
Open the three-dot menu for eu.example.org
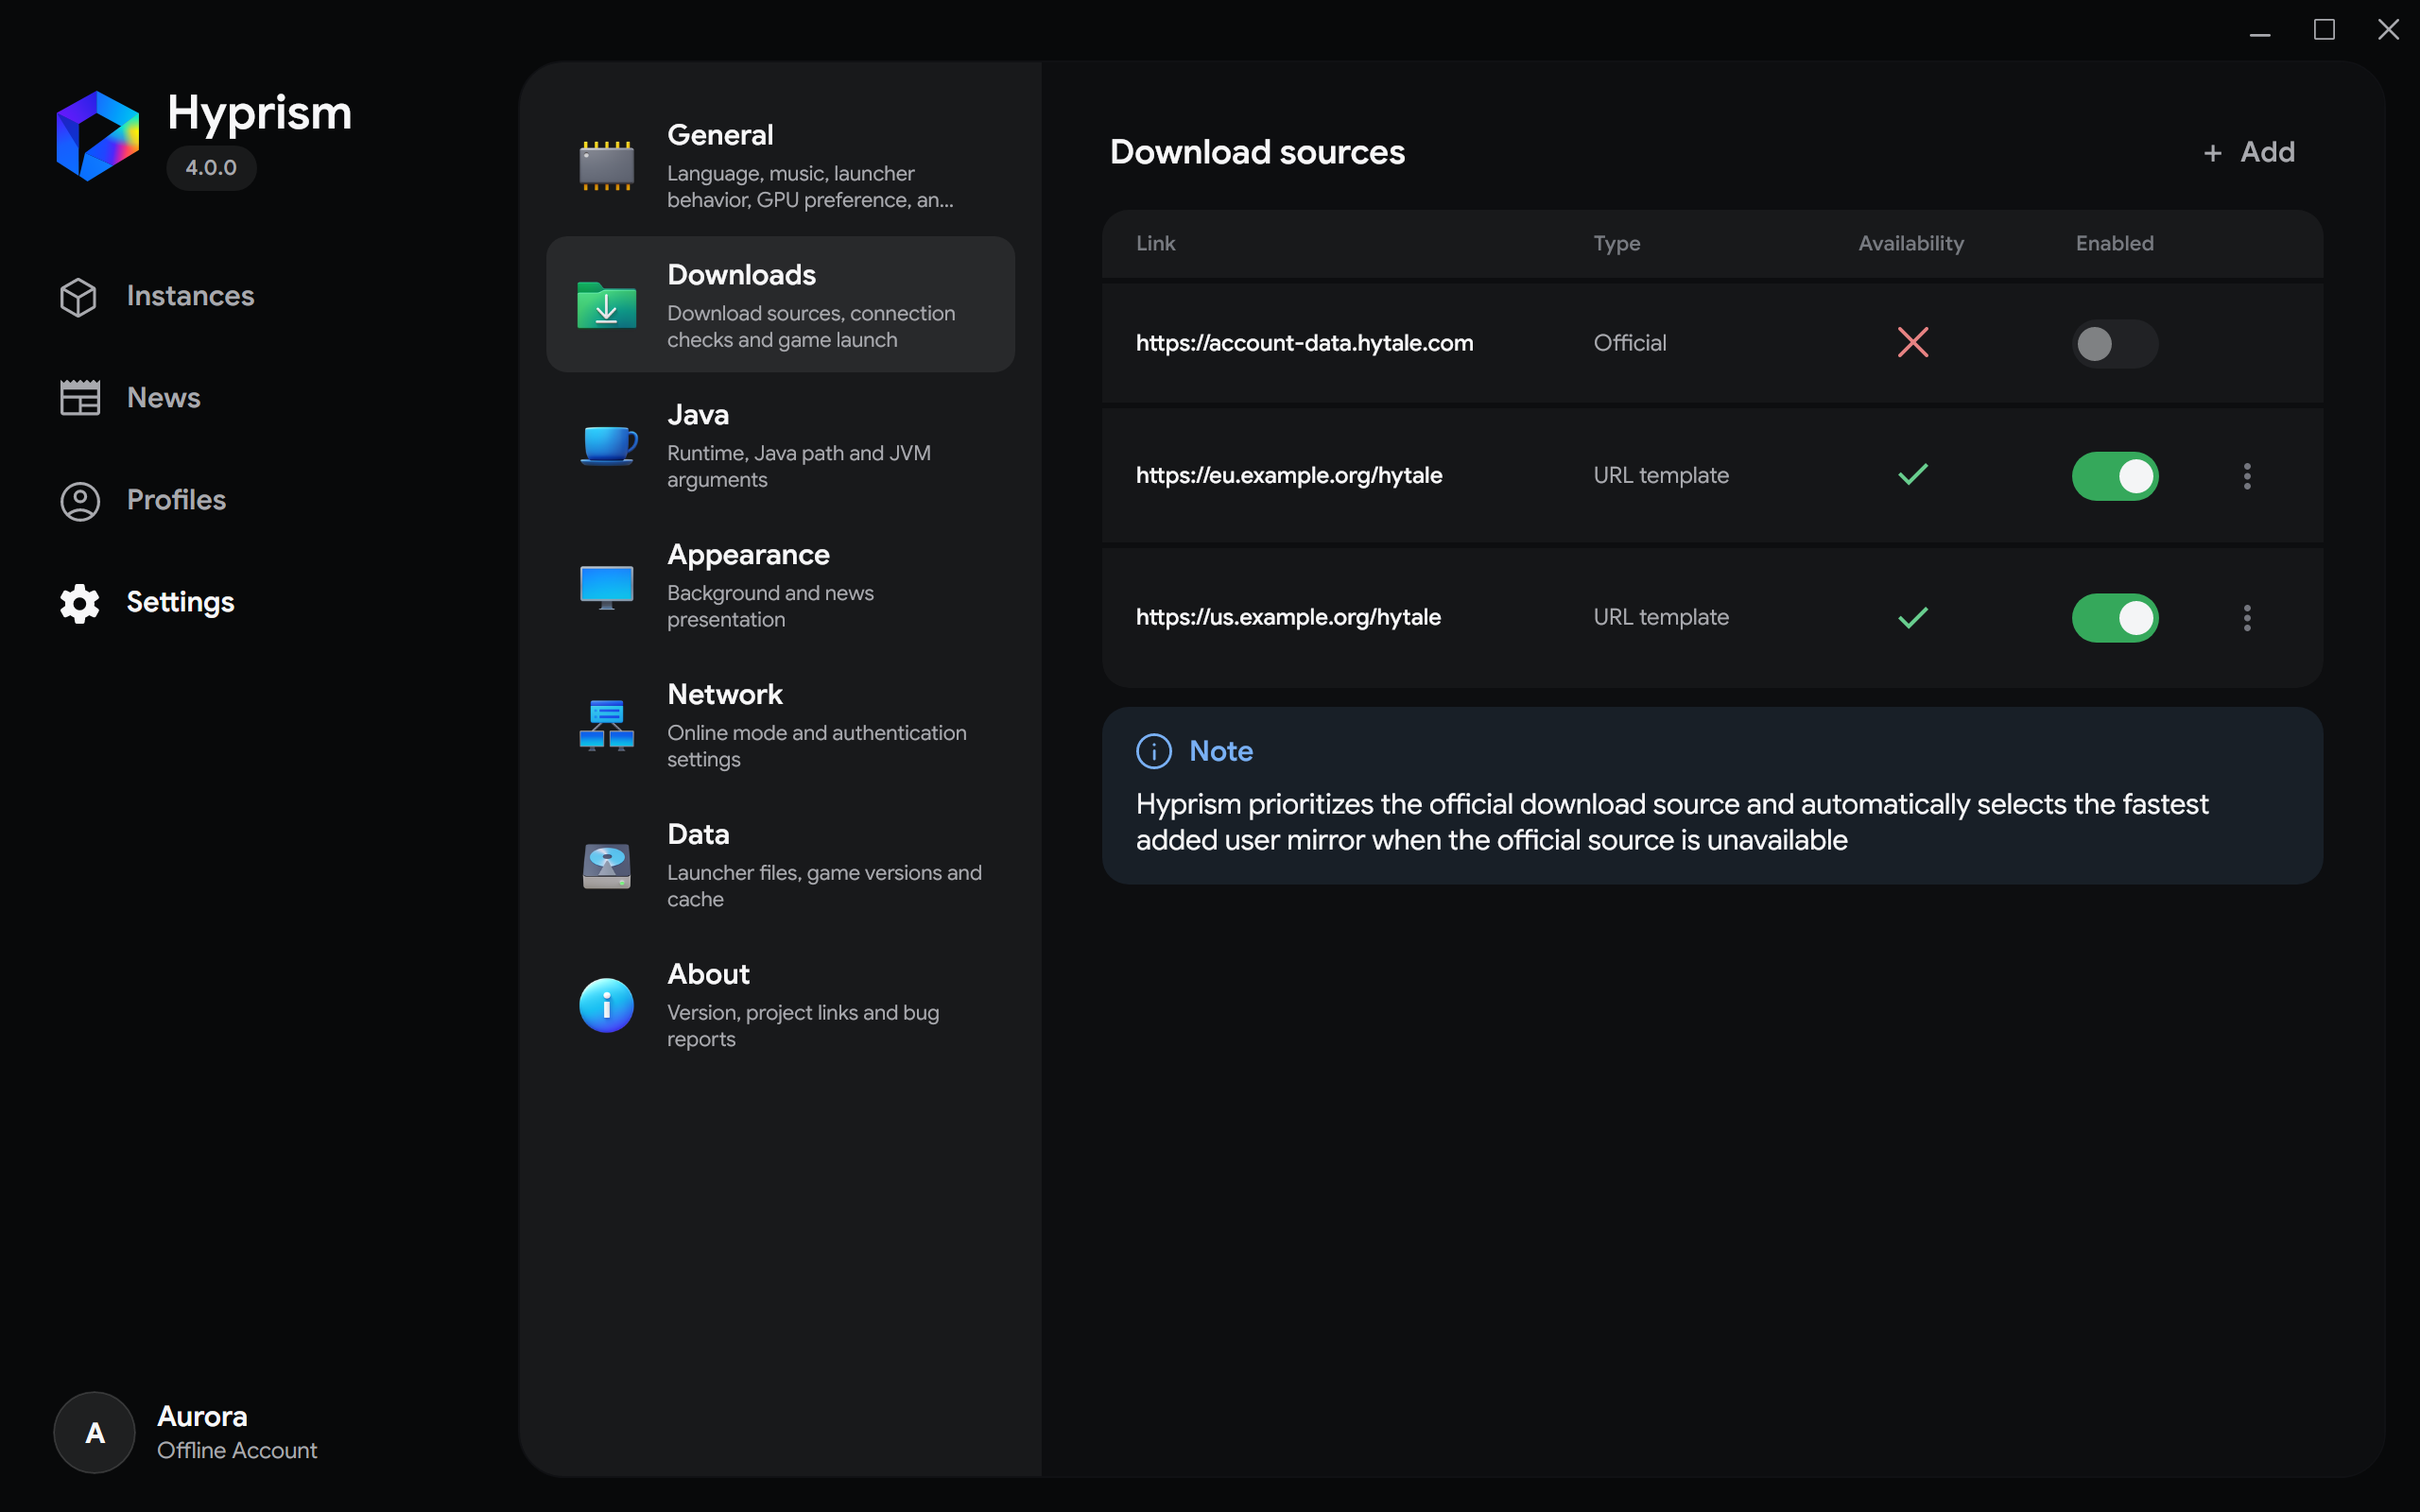2246,476
